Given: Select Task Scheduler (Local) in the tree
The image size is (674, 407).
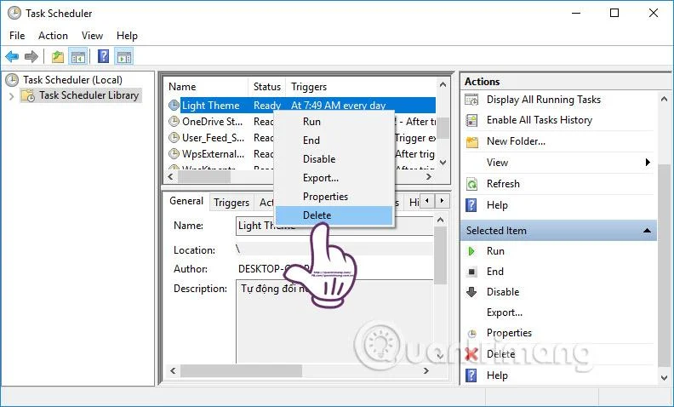Looking at the screenshot, I should pyautogui.click(x=72, y=80).
